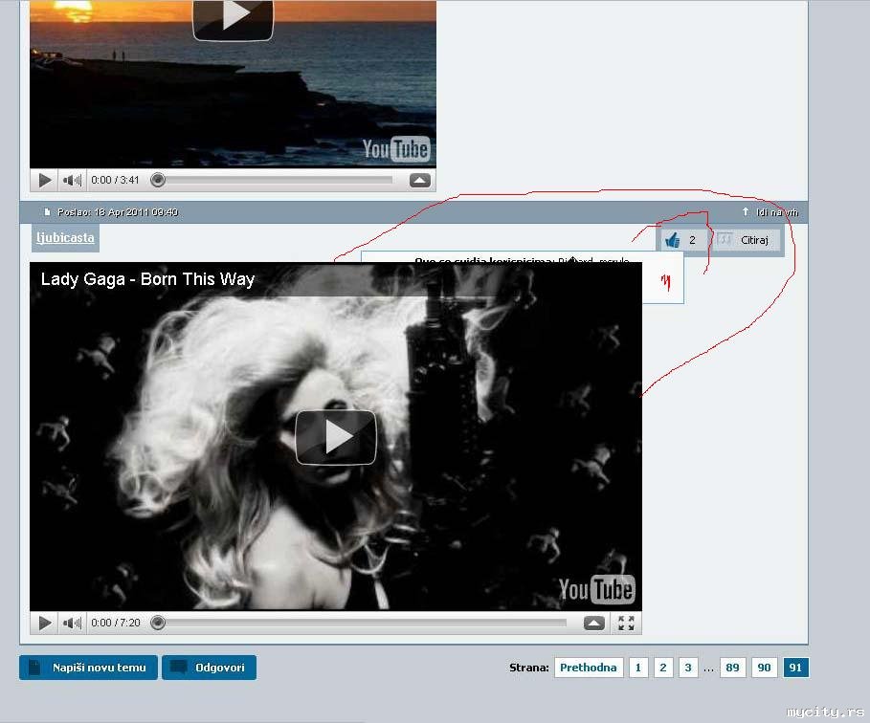This screenshot has height=723, width=870.
Task: Click the seek handle of the Lady Gaga video
Action: click(158, 623)
